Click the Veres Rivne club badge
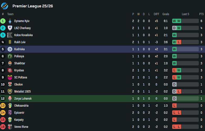 click(x=10, y=127)
